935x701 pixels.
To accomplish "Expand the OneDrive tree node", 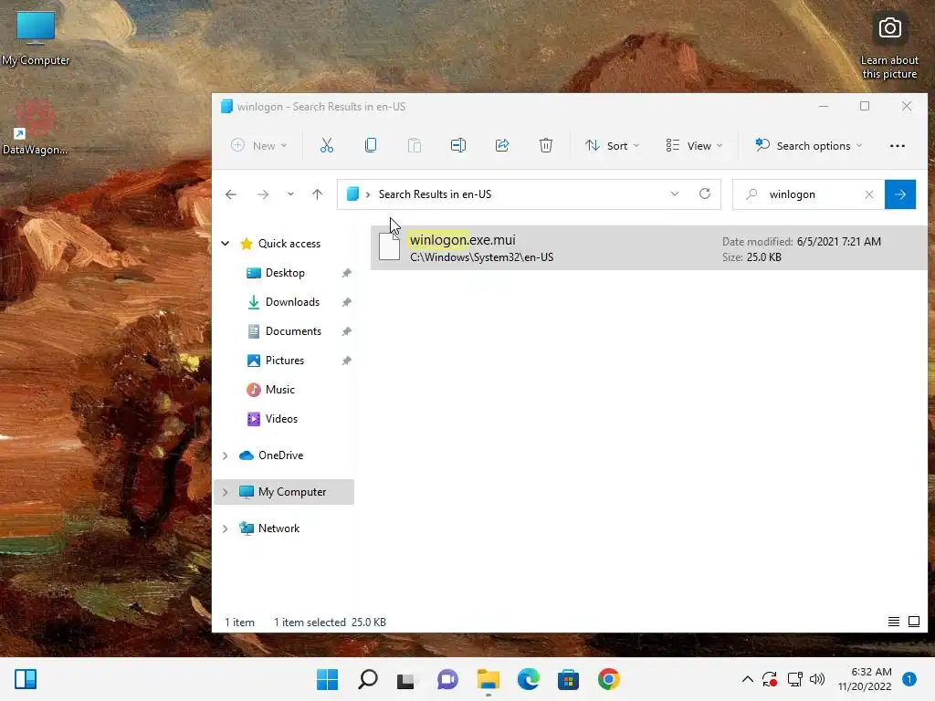I will click(226, 455).
